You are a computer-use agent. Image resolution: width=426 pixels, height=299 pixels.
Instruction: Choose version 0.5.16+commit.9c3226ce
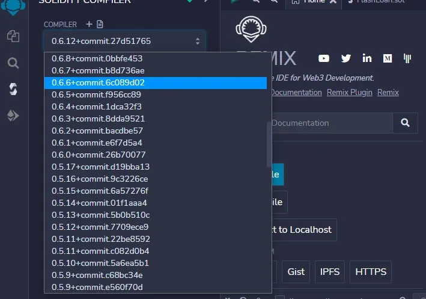coord(156,179)
